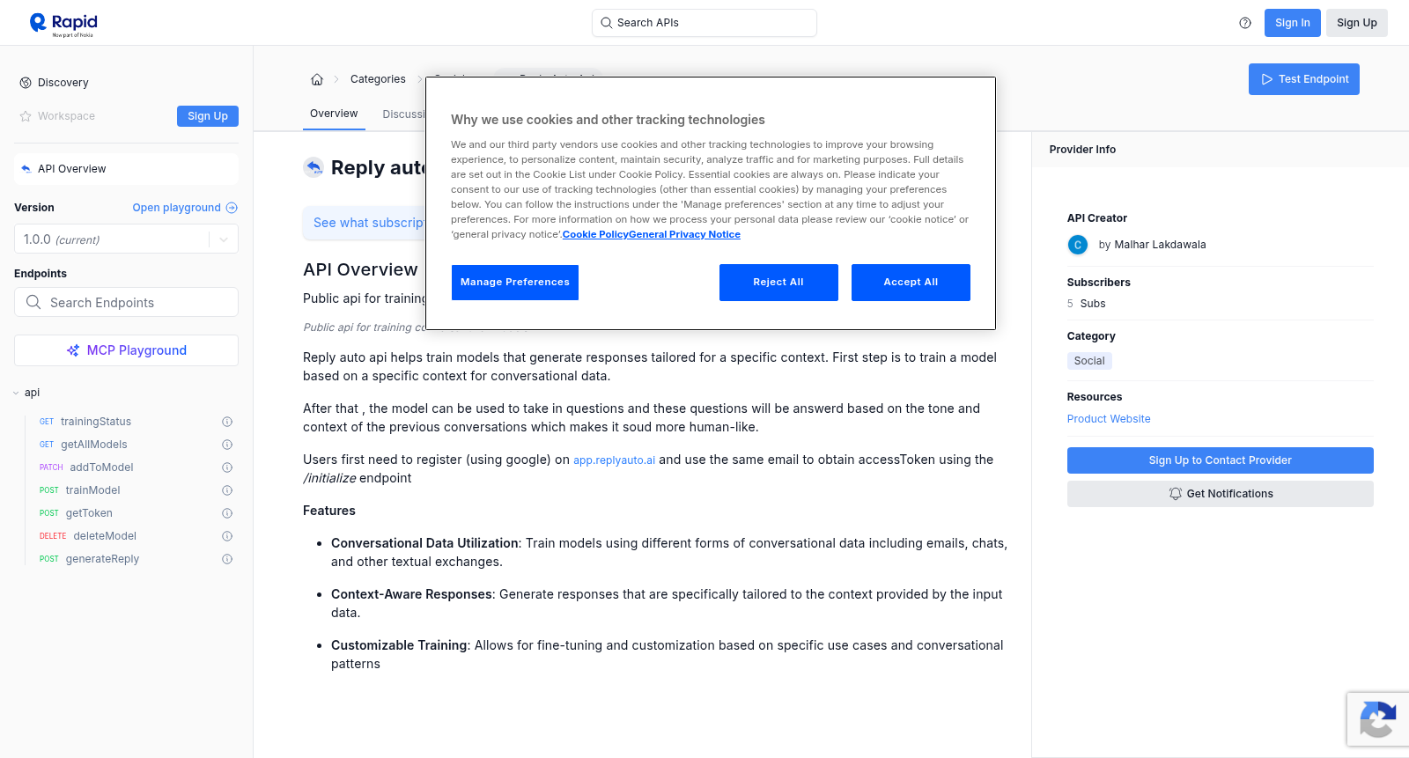Click Sign Up to Contact Provider

pyautogui.click(x=1221, y=460)
